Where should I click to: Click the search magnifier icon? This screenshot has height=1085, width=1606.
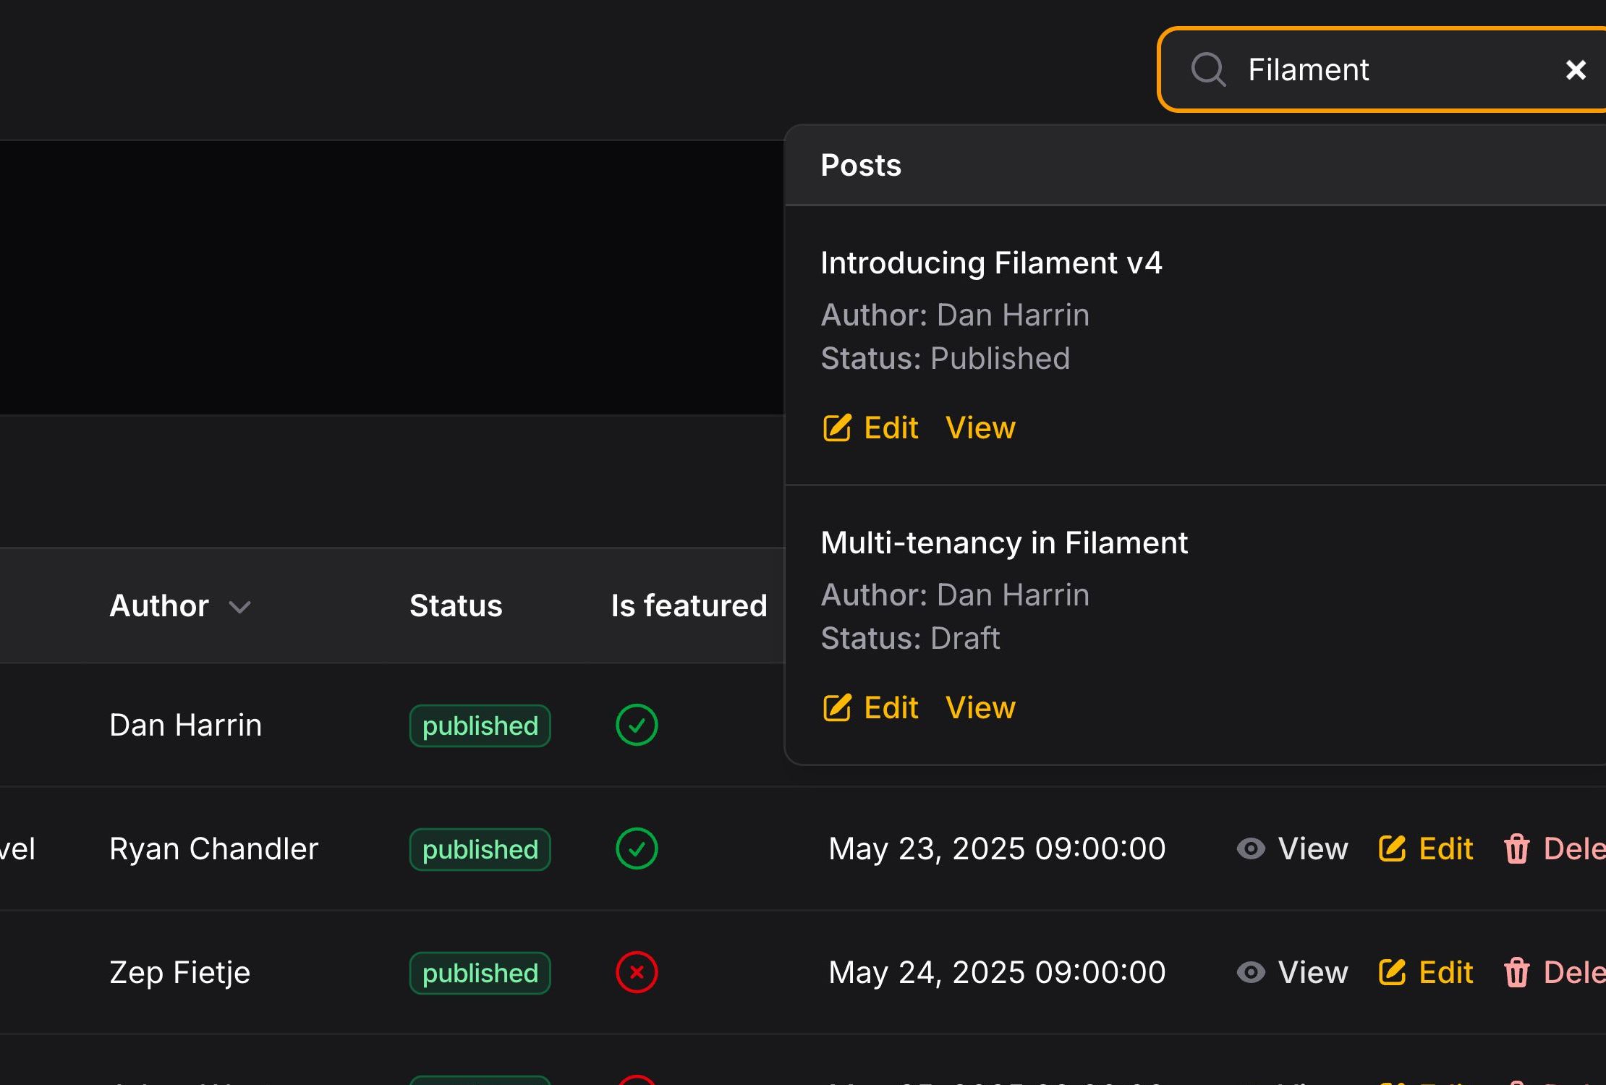coord(1208,69)
